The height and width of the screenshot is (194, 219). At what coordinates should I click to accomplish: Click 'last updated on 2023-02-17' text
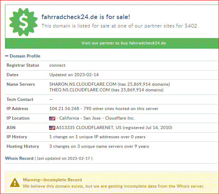pos(64,158)
